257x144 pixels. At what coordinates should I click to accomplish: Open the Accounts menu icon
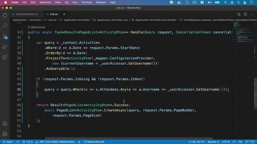[5, 124]
